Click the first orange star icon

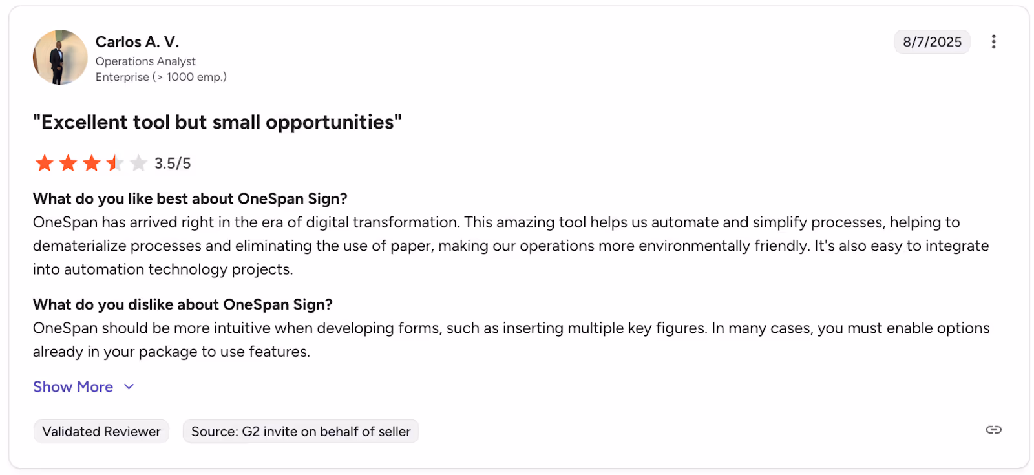pos(44,163)
